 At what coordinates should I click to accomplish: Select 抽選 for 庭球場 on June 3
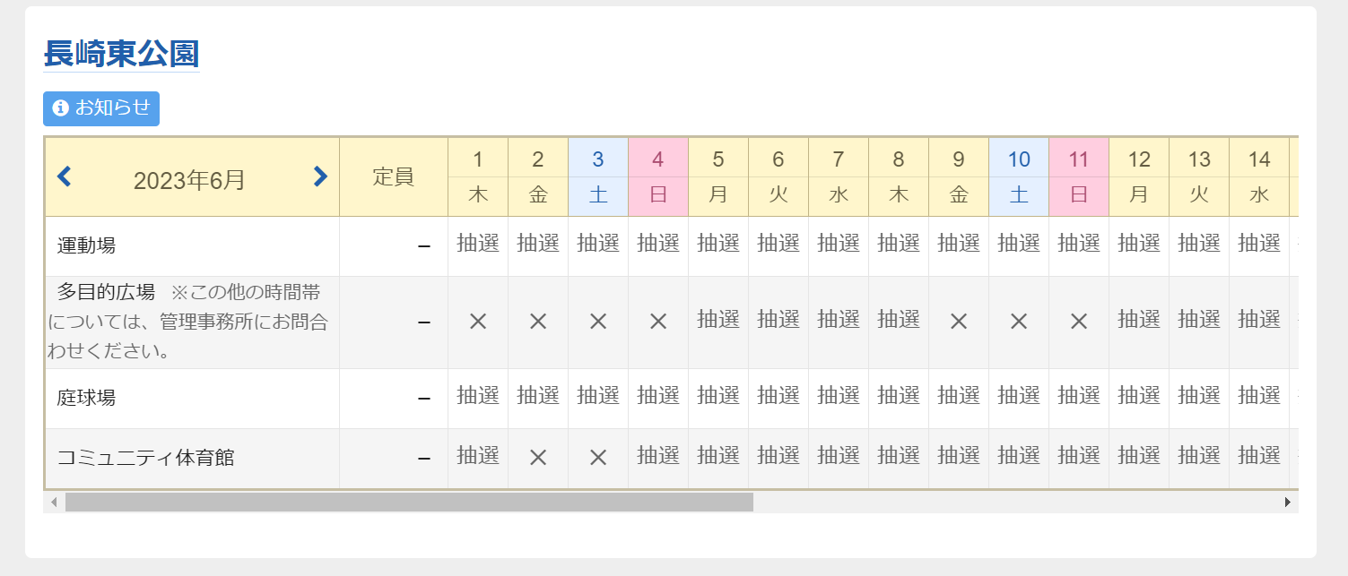(598, 396)
